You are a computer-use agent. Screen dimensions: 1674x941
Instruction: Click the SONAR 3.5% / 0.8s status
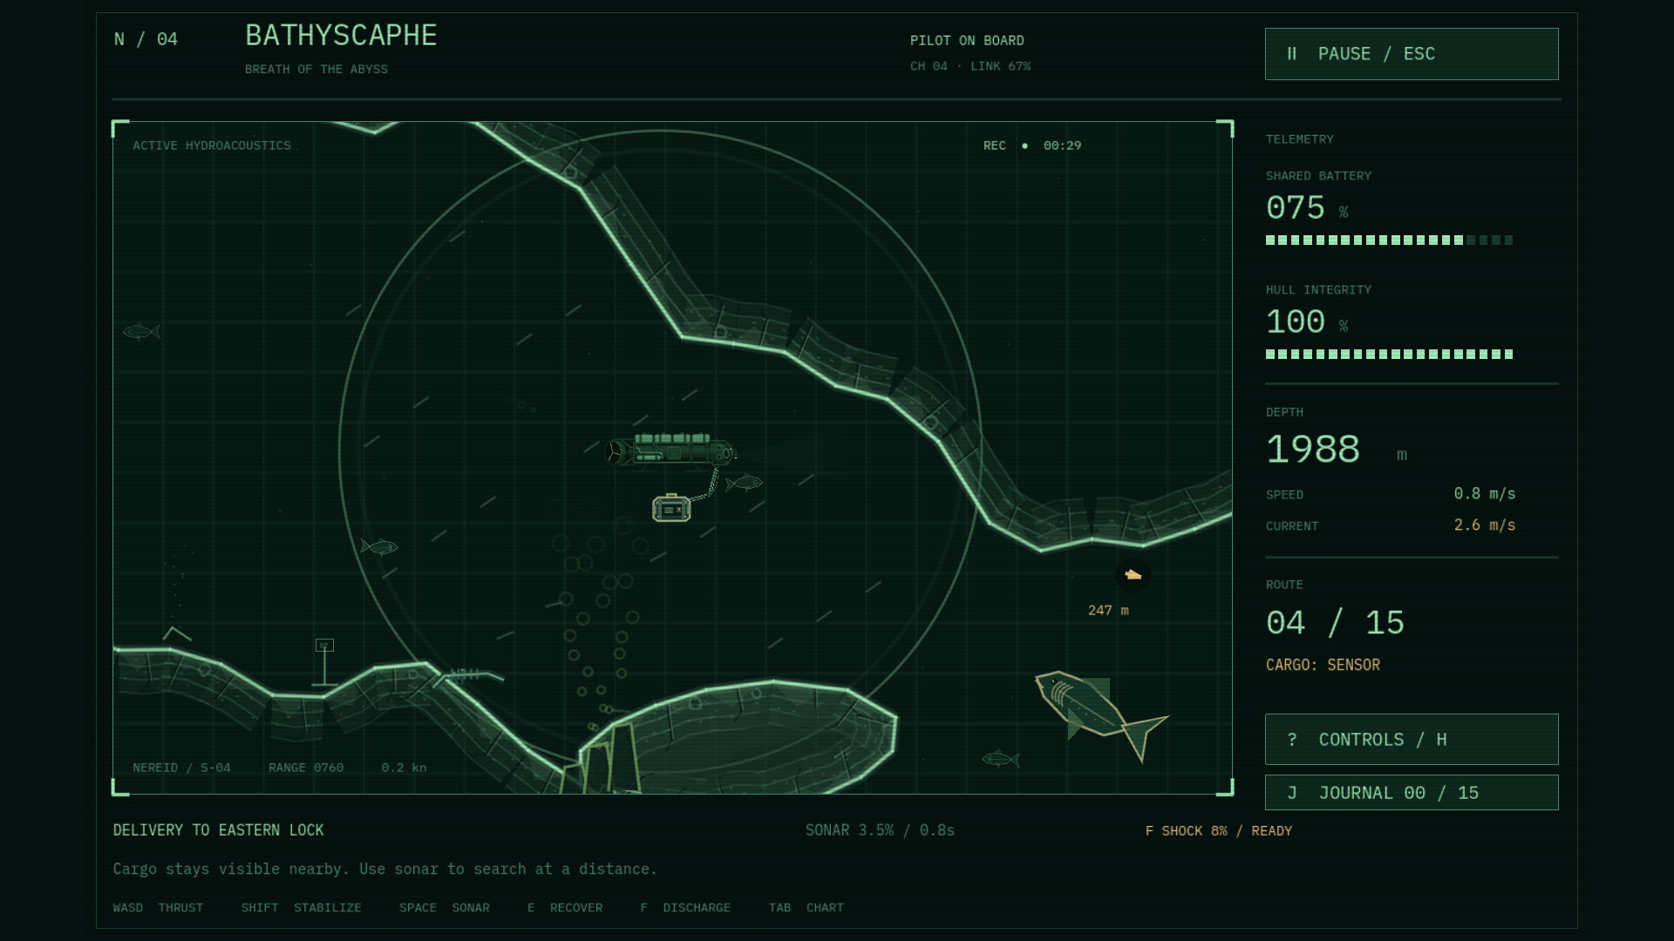click(880, 830)
